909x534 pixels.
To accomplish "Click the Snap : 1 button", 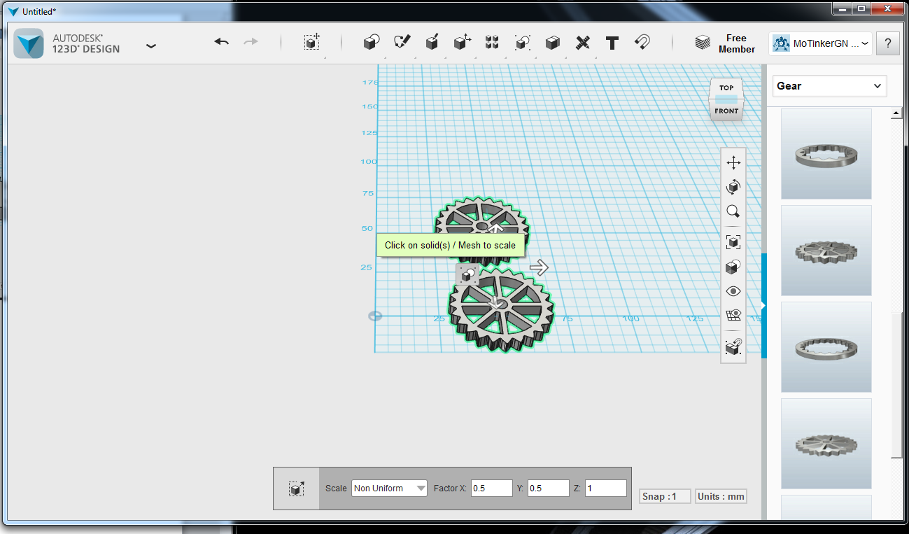I will (x=665, y=496).
